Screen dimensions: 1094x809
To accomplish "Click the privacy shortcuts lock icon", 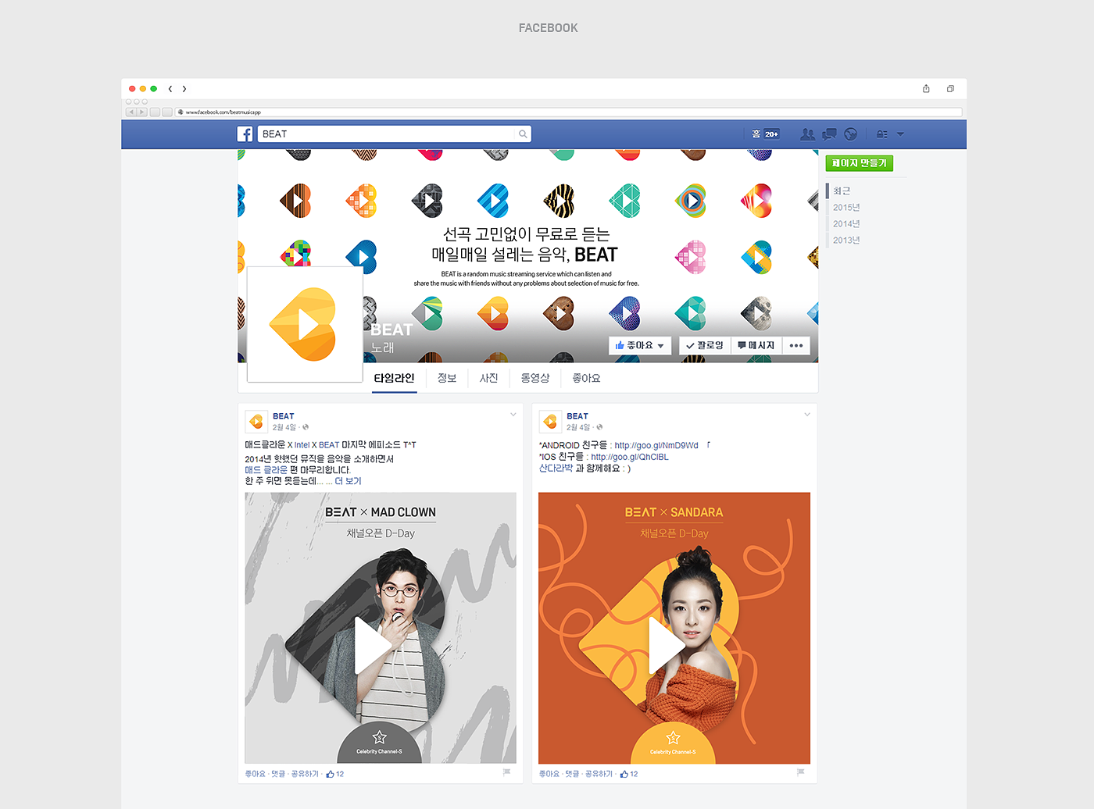I will click(x=881, y=134).
